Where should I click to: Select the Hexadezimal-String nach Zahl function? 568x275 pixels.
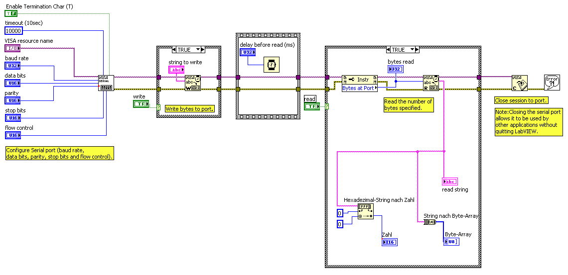366,211
